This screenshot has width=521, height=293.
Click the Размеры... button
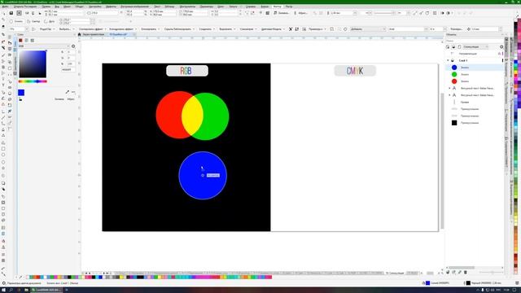tap(456, 29)
